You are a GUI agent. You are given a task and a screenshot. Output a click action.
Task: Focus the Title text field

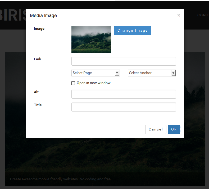click(124, 107)
